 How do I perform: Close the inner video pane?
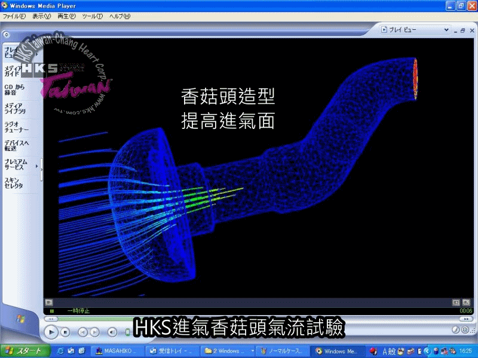click(x=472, y=30)
